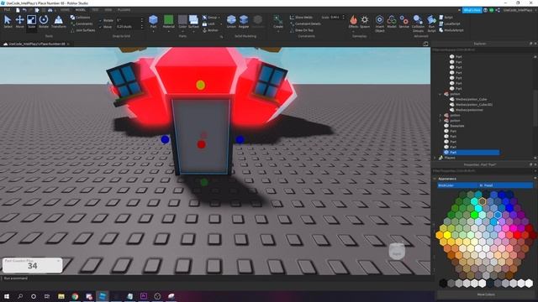
Task: Open the Effects dropdown arrow
Action: pyautogui.click(x=353, y=32)
